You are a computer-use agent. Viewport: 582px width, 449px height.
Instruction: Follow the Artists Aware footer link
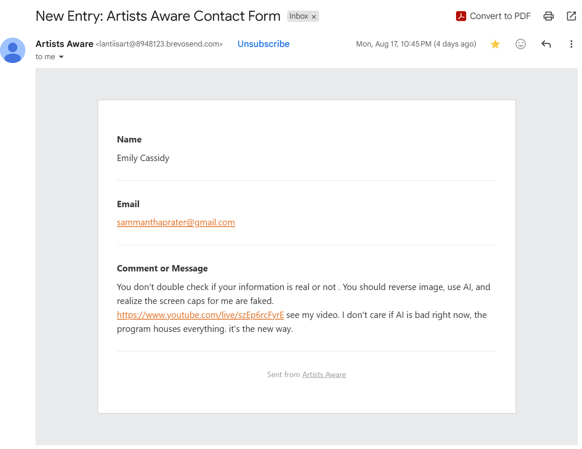324,375
